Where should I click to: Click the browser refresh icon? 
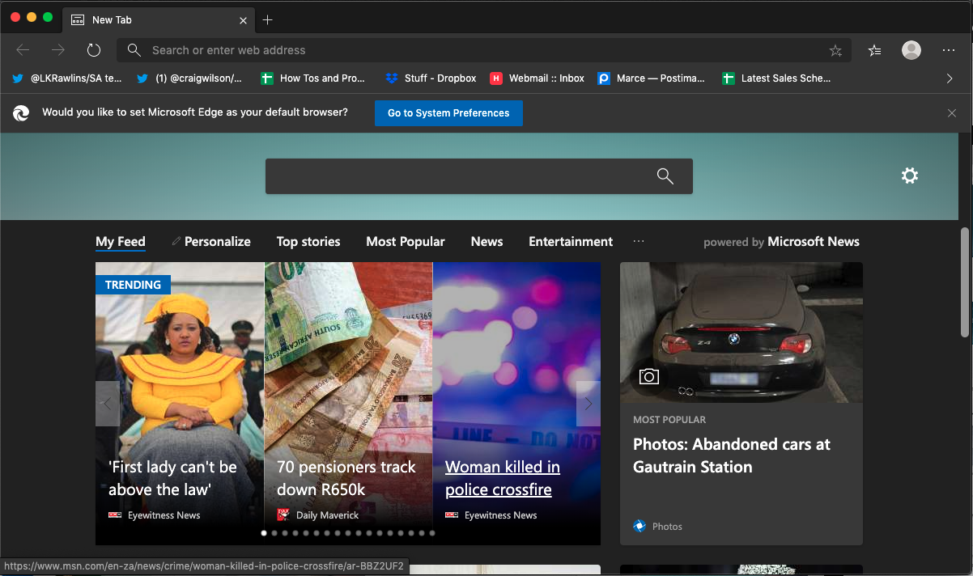point(94,50)
